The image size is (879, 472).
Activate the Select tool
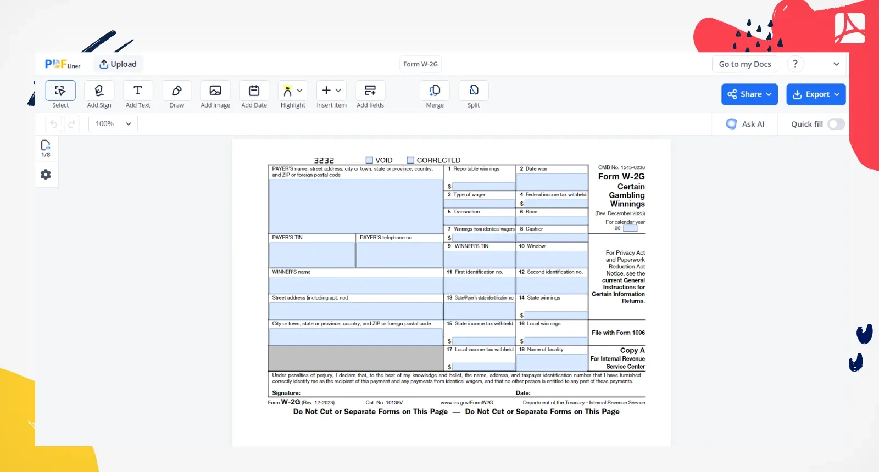tap(60, 91)
